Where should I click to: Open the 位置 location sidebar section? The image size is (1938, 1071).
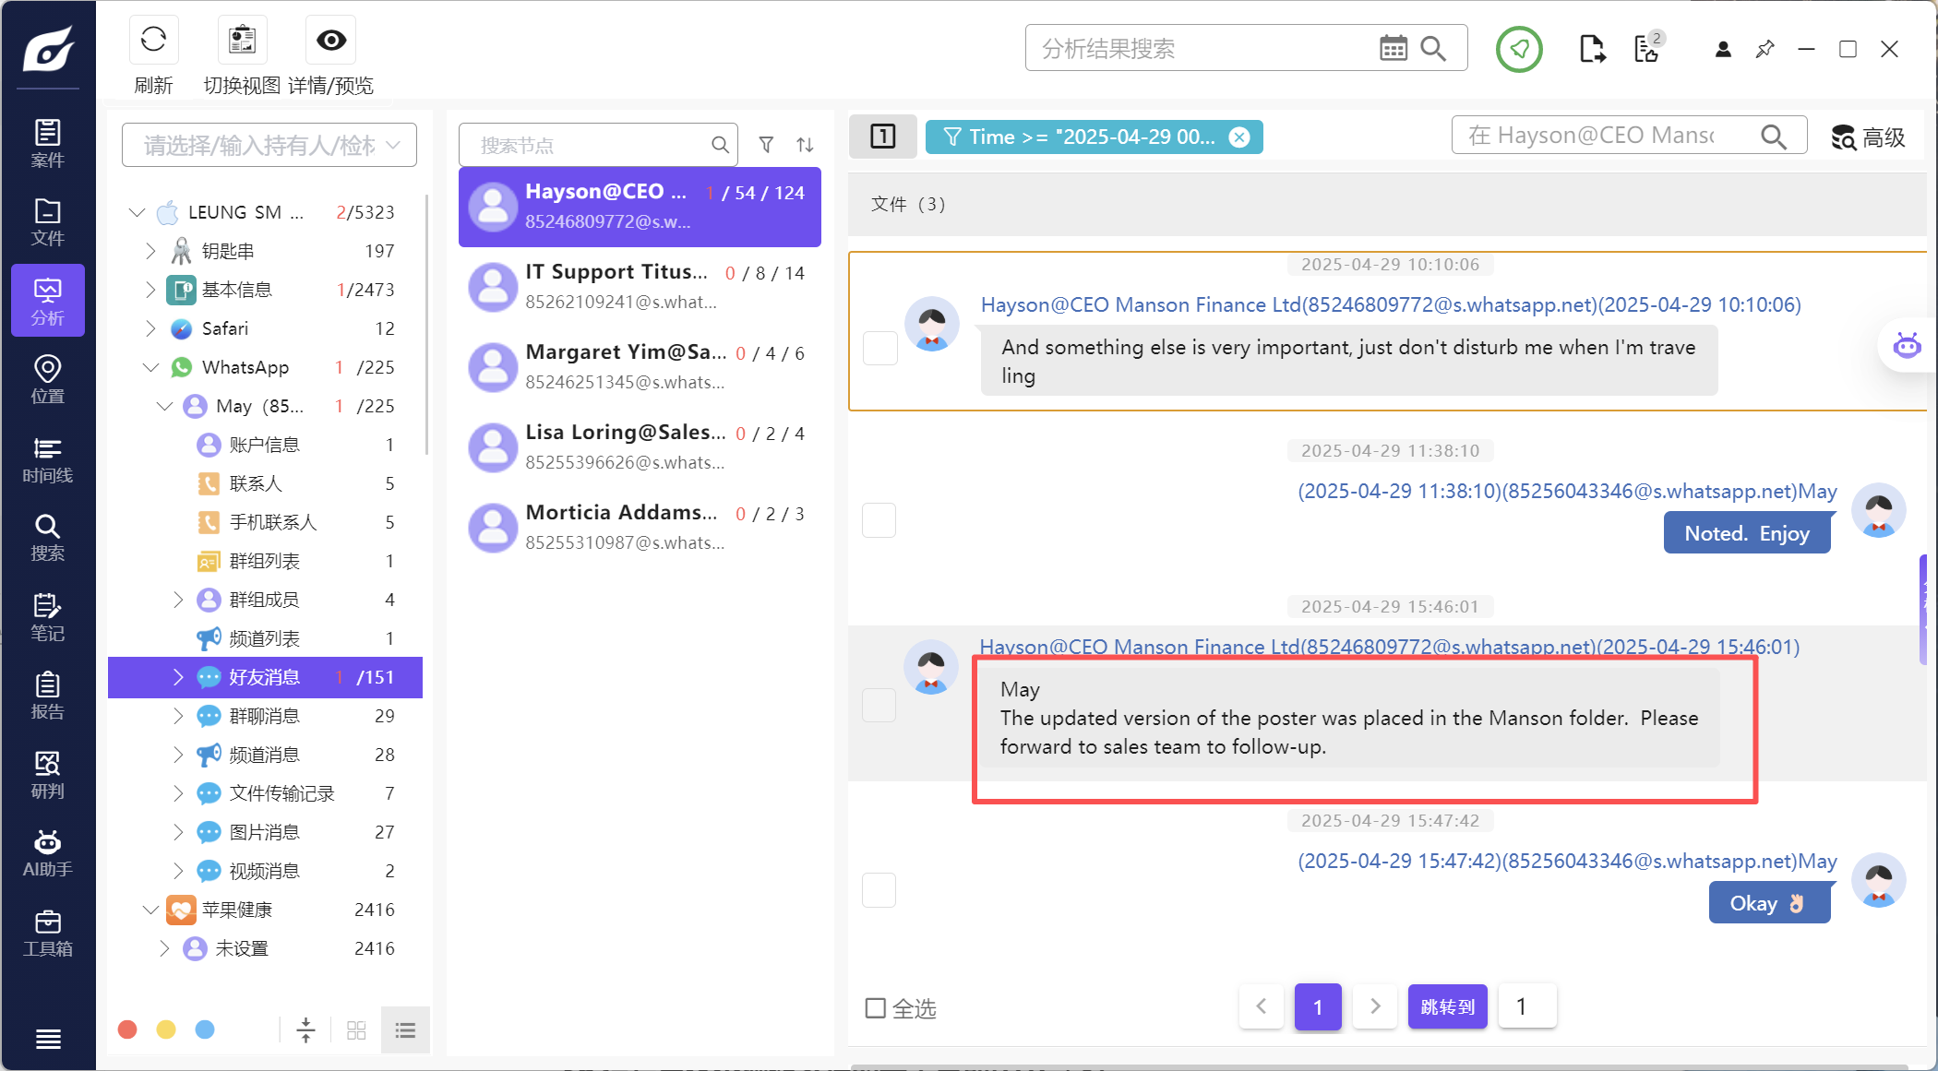(x=47, y=380)
